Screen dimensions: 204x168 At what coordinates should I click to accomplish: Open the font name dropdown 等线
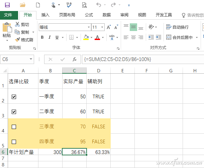pyautogui.click(x=89, y=27)
